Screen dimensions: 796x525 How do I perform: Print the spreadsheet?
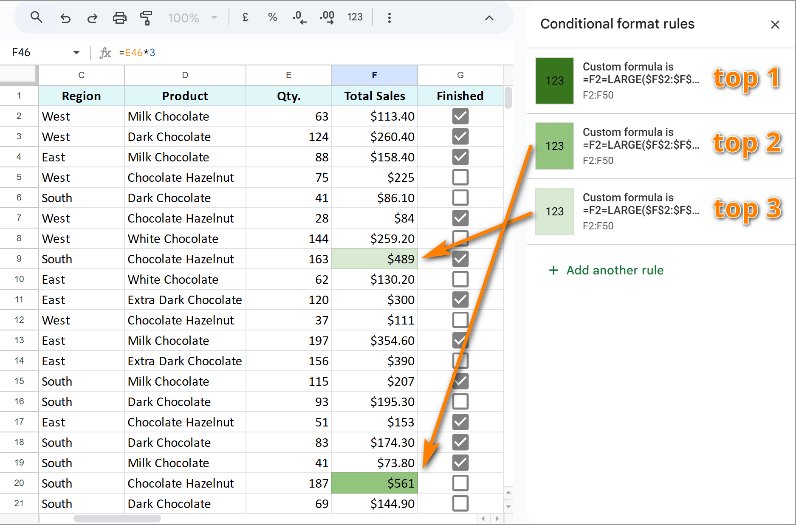tap(119, 17)
